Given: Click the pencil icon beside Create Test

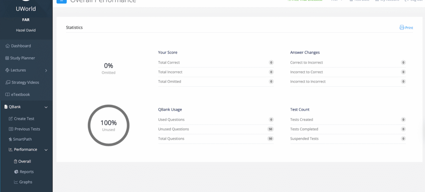Looking at the screenshot, I should click(11, 119).
